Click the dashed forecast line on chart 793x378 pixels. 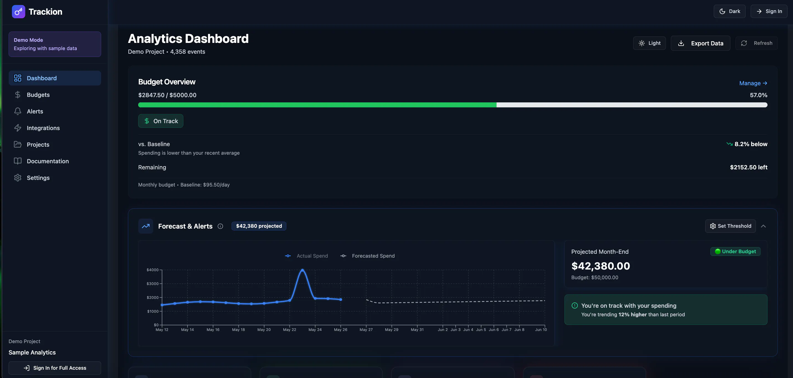point(456,302)
